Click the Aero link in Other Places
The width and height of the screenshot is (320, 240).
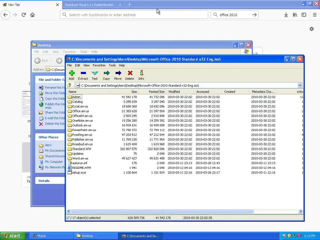tap(48, 145)
